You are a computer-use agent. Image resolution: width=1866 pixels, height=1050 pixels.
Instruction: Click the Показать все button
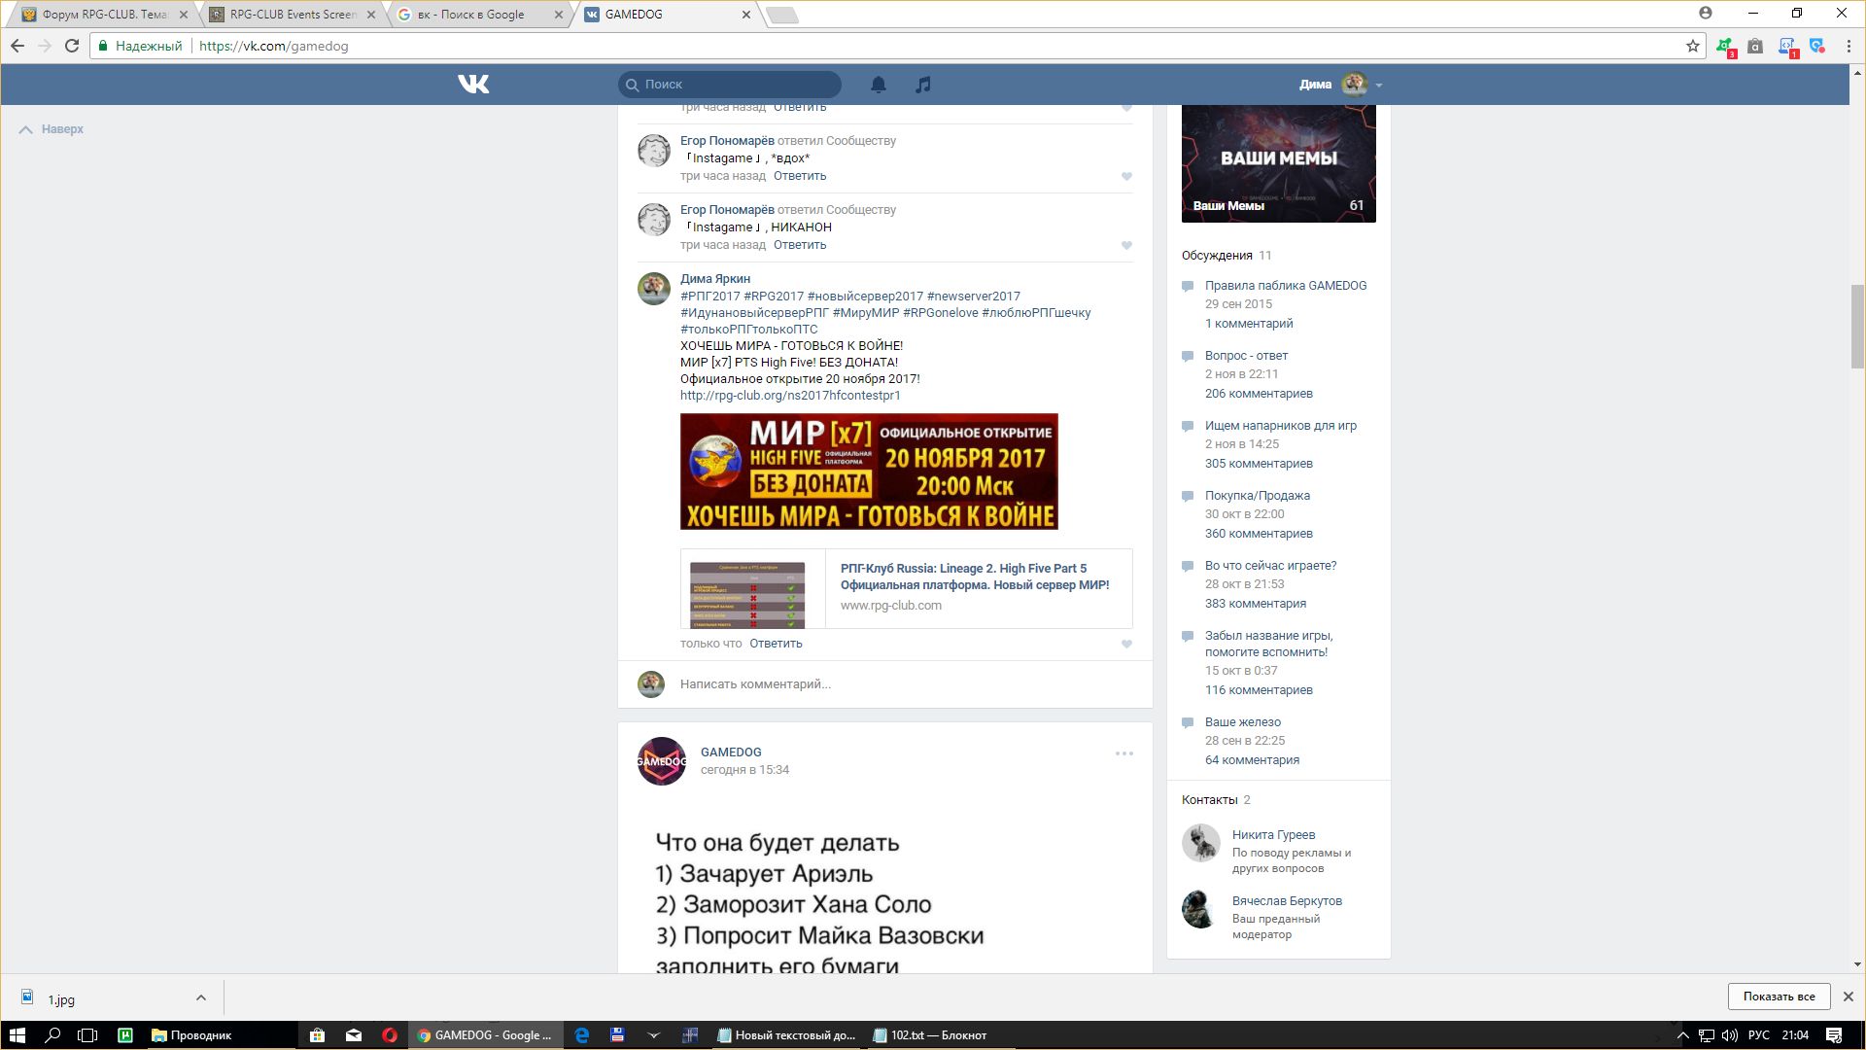(1778, 997)
